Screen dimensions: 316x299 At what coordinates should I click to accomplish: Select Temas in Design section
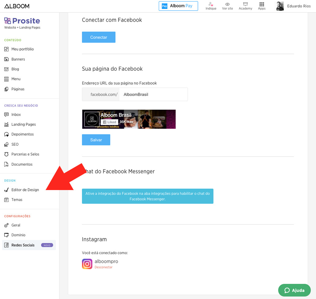coord(17,200)
